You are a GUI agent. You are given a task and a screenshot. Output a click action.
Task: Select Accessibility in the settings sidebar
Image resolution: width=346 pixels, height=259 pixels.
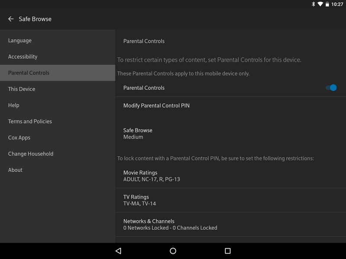58,57
